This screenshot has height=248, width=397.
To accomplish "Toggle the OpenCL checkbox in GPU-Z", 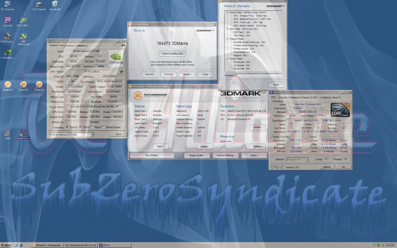I will (x=67, y=127).
